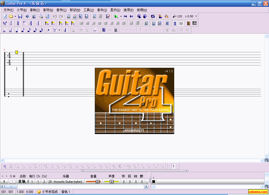This screenshot has width=269, height=195.
Task: Expand the open file dropdown arrow
Action: pos(15,16)
